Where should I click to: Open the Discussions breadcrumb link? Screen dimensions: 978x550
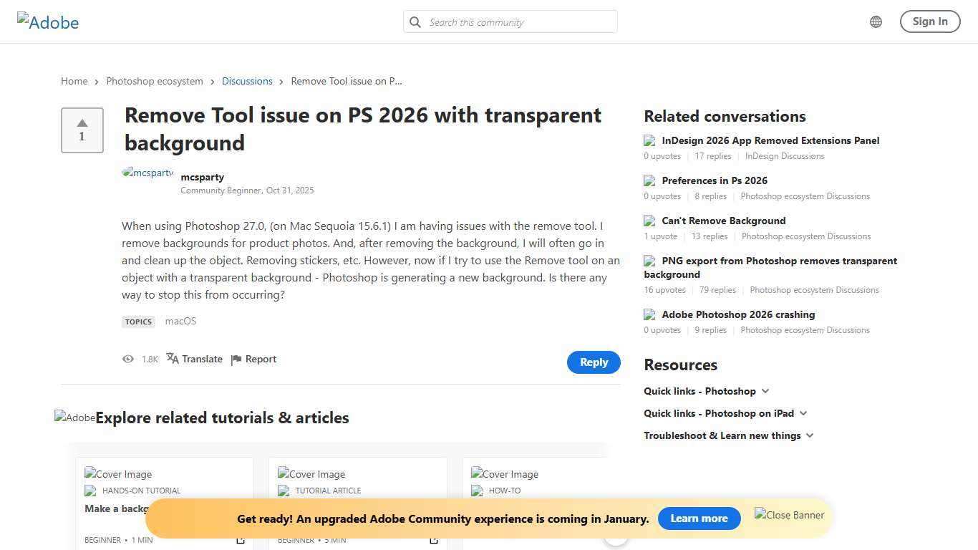point(247,81)
